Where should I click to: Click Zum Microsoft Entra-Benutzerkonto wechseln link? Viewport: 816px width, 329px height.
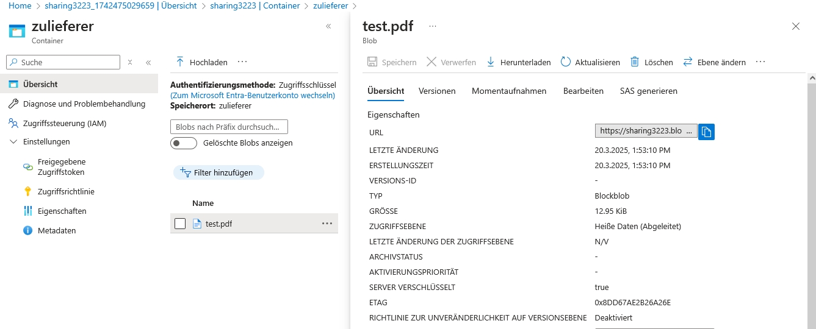pyautogui.click(x=253, y=96)
